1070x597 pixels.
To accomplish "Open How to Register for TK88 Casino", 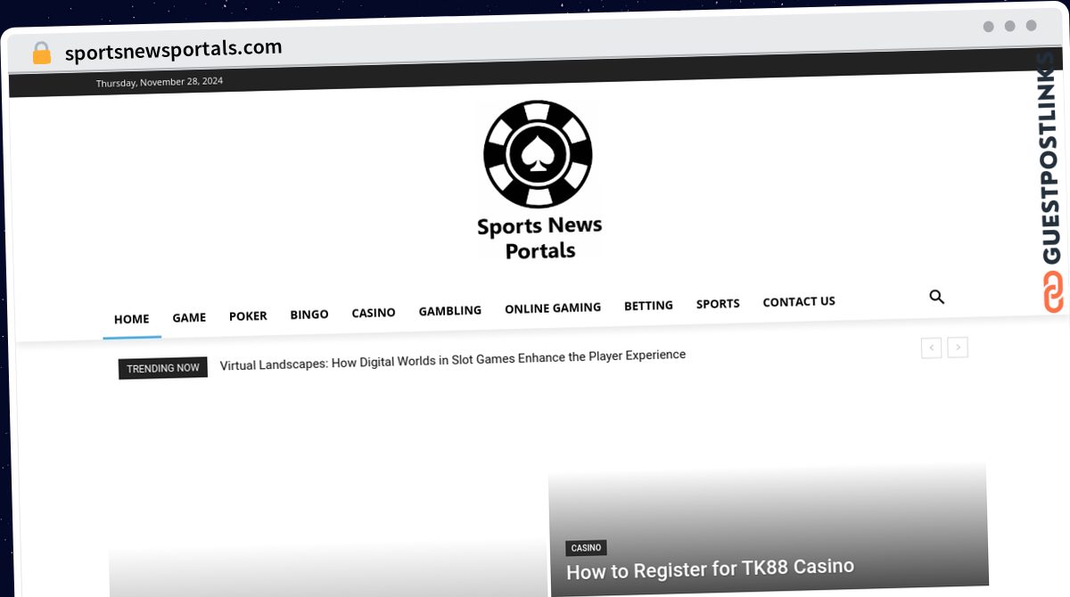I will [711, 568].
